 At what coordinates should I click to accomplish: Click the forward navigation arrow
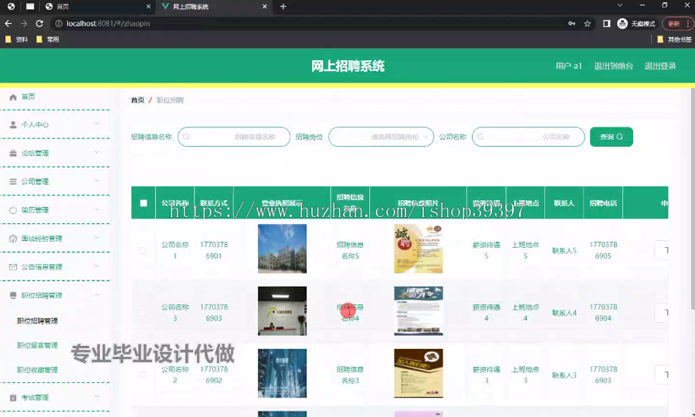23,23
